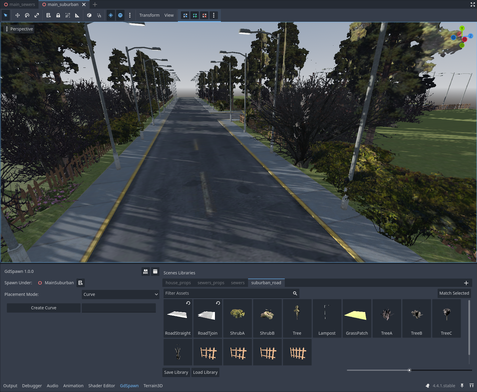Click the Save Library button

pos(176,372)
